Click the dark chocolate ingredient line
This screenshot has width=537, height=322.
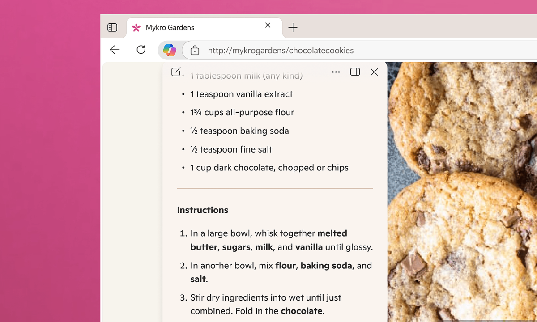click(x=269, y=168)
